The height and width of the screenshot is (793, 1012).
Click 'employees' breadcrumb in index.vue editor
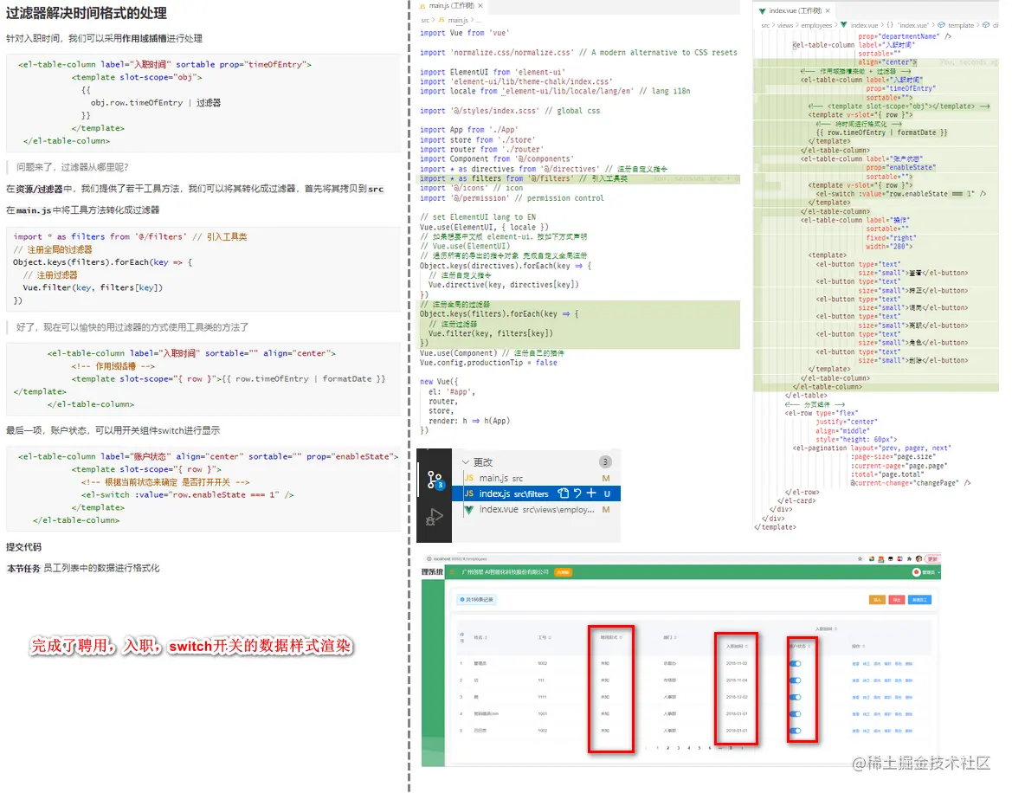(816, 25)
